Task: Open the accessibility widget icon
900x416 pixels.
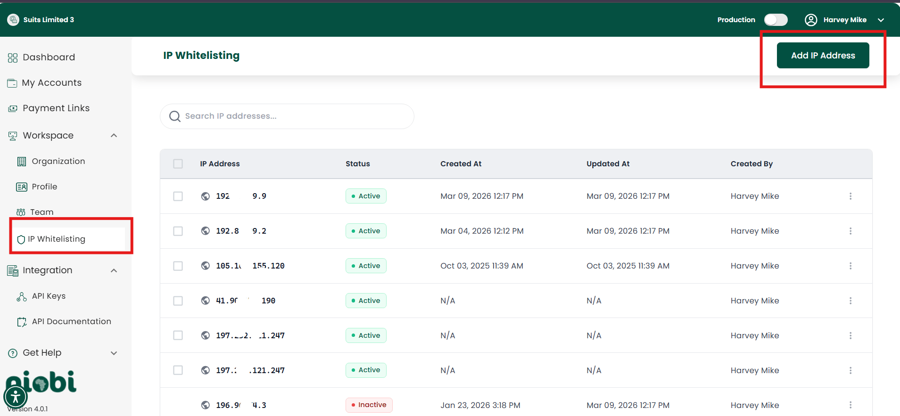Action: click(x=16, y=397)
